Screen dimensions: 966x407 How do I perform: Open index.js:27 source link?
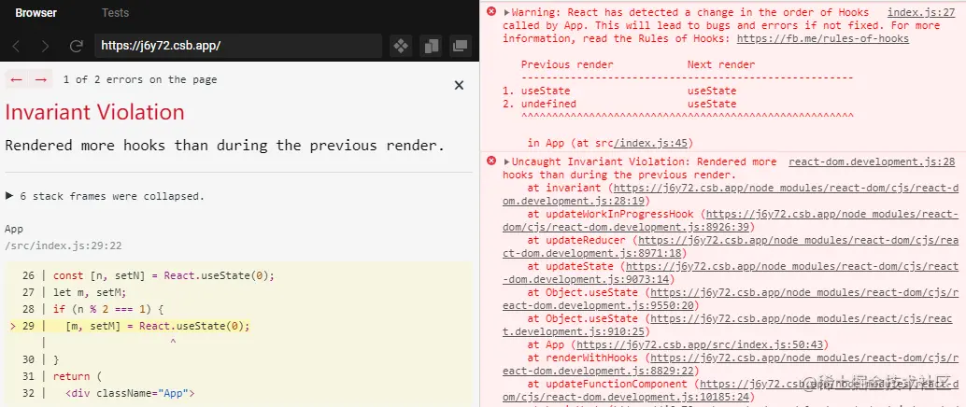[x=921, y=12]
